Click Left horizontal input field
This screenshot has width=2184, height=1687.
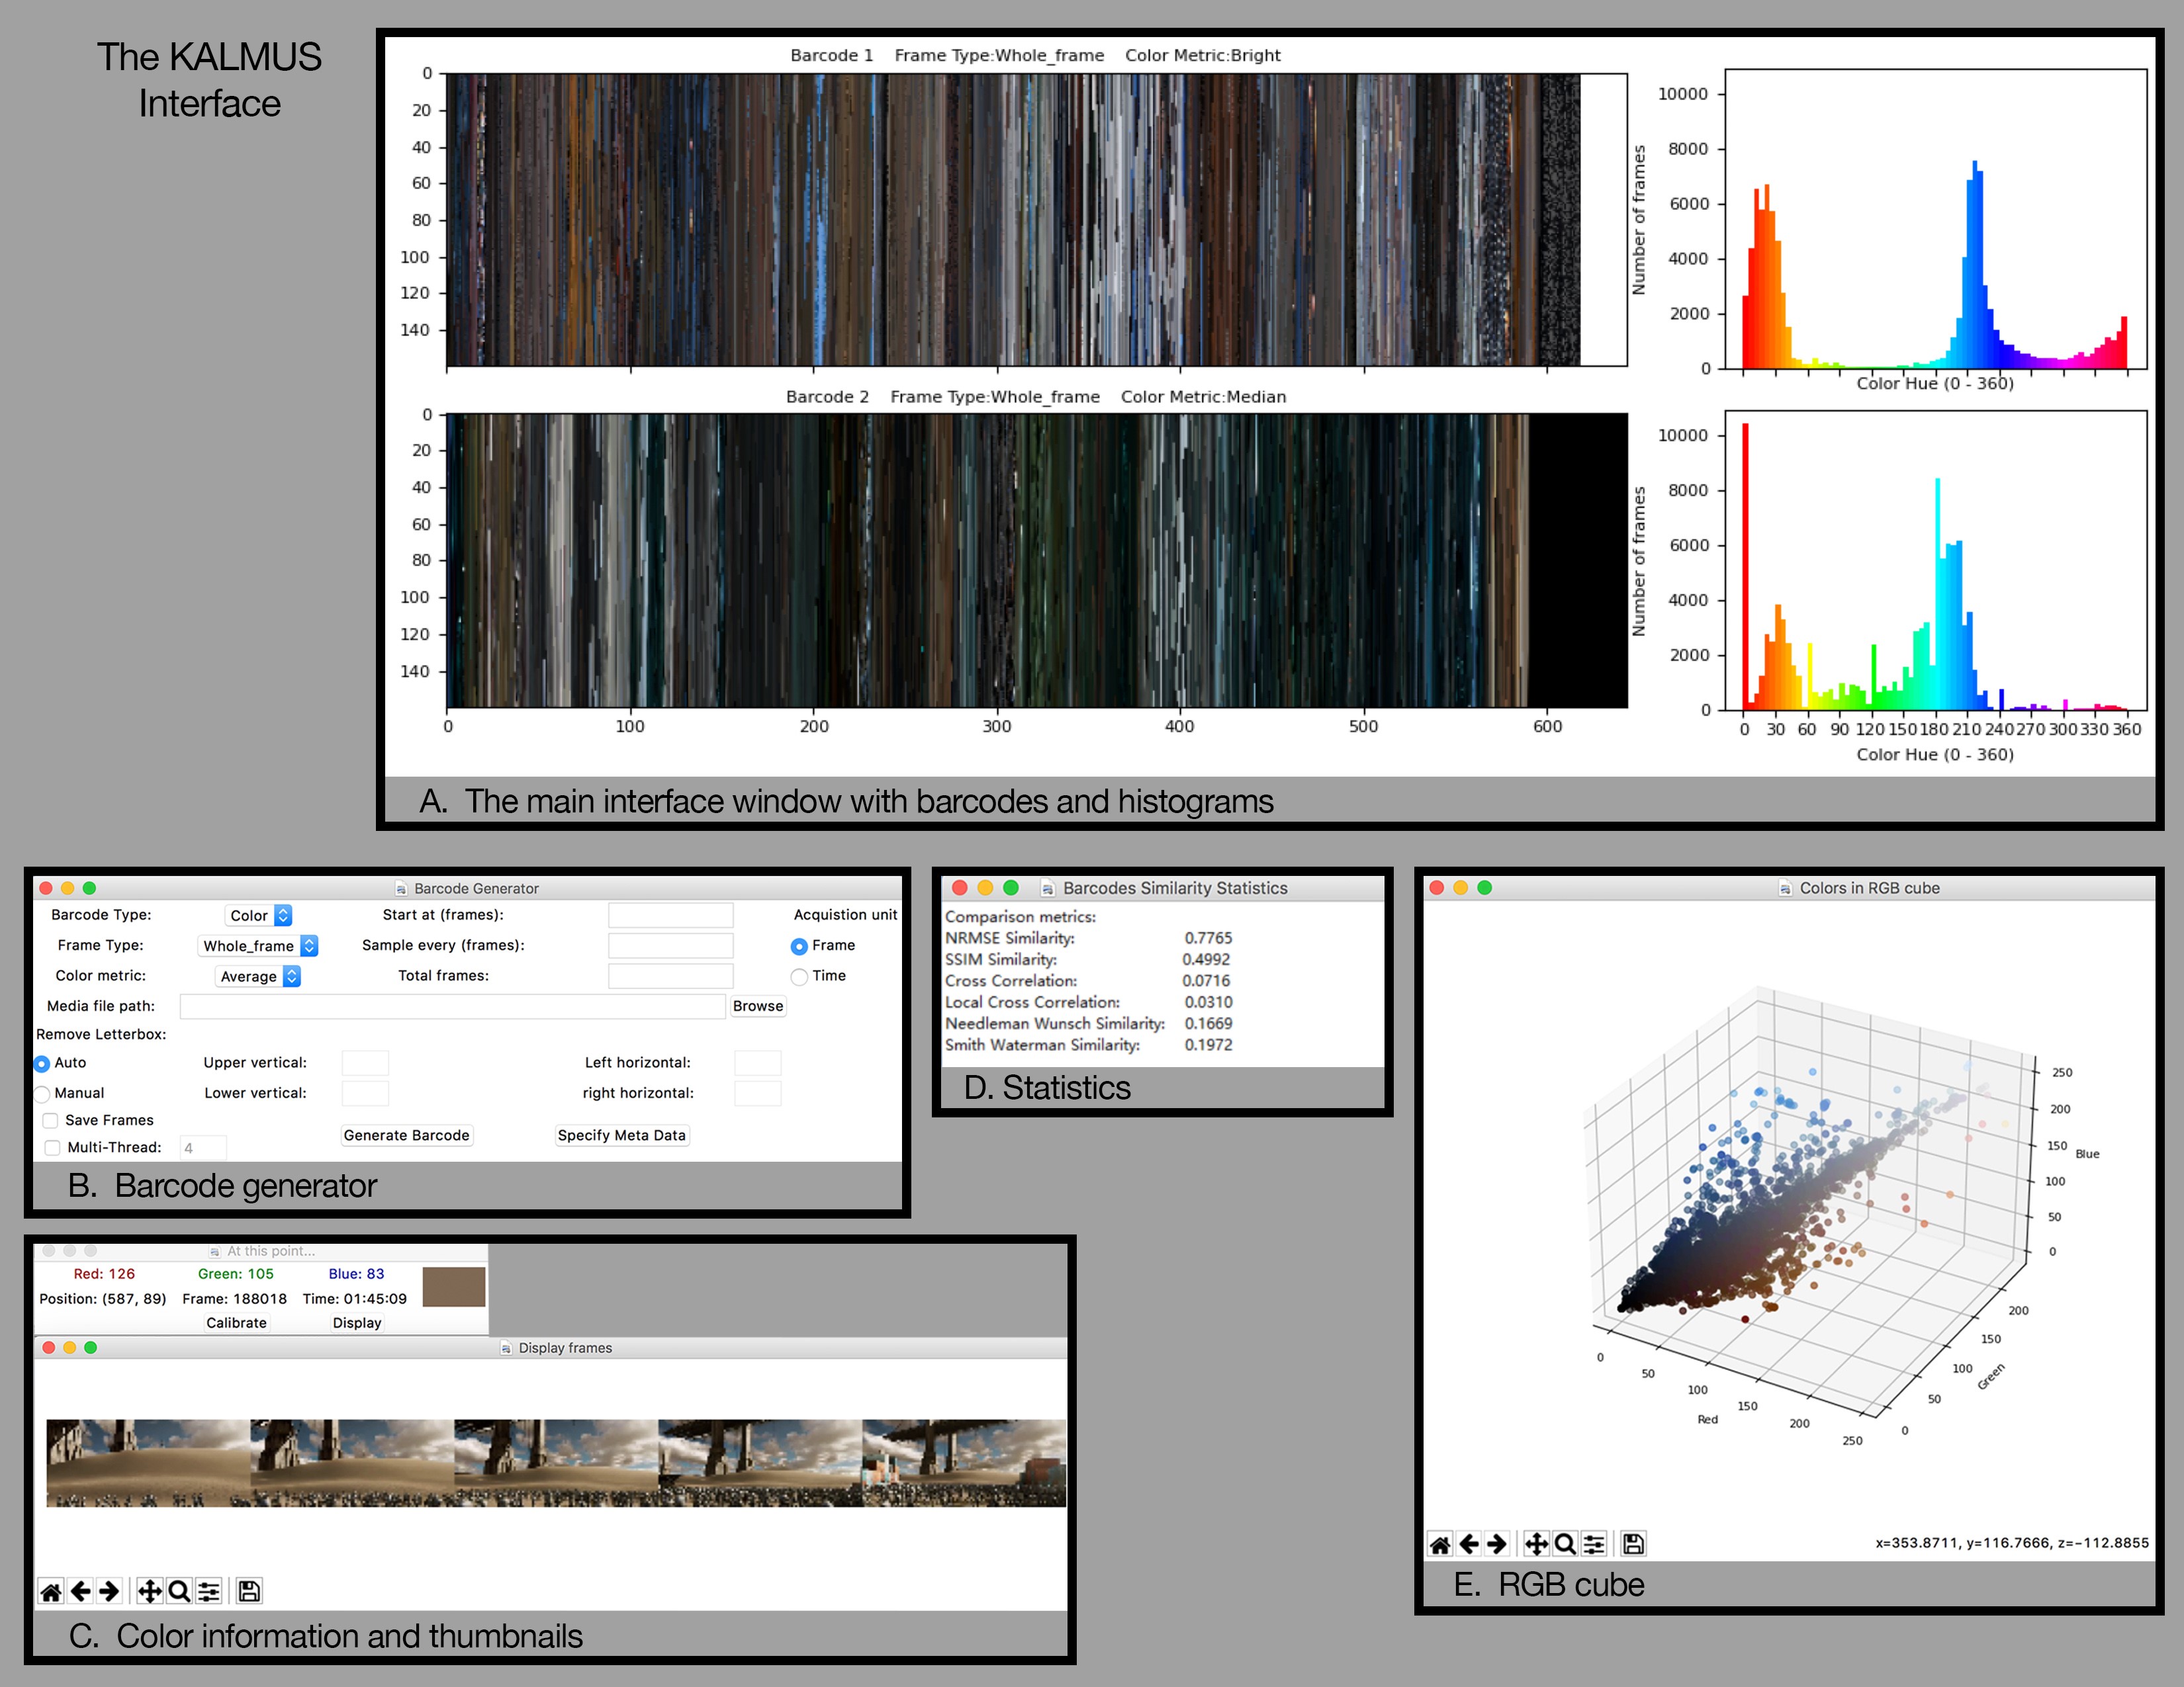coord(758,1063)
